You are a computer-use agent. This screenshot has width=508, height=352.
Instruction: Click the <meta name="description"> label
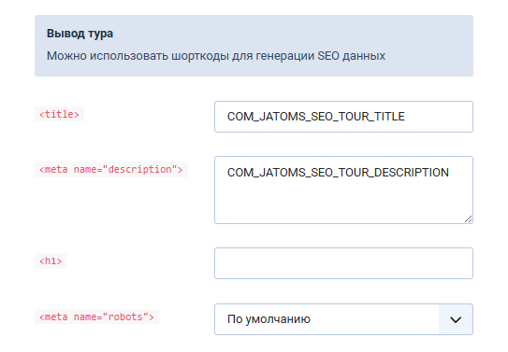click(x=111, y=169)
